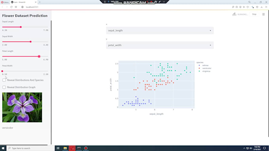
Task: Open Opera easy setup menu icon
Action: (266, 7)
